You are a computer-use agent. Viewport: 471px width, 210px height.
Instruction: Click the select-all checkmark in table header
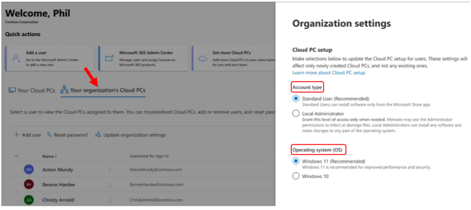[x=16, y=156]
